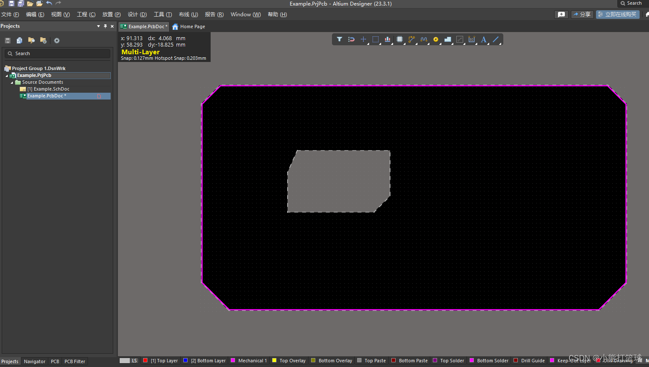Collapse the Source Documents folder

(x=12, y=82)
